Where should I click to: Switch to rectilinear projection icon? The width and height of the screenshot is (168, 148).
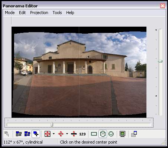(94, 134)
